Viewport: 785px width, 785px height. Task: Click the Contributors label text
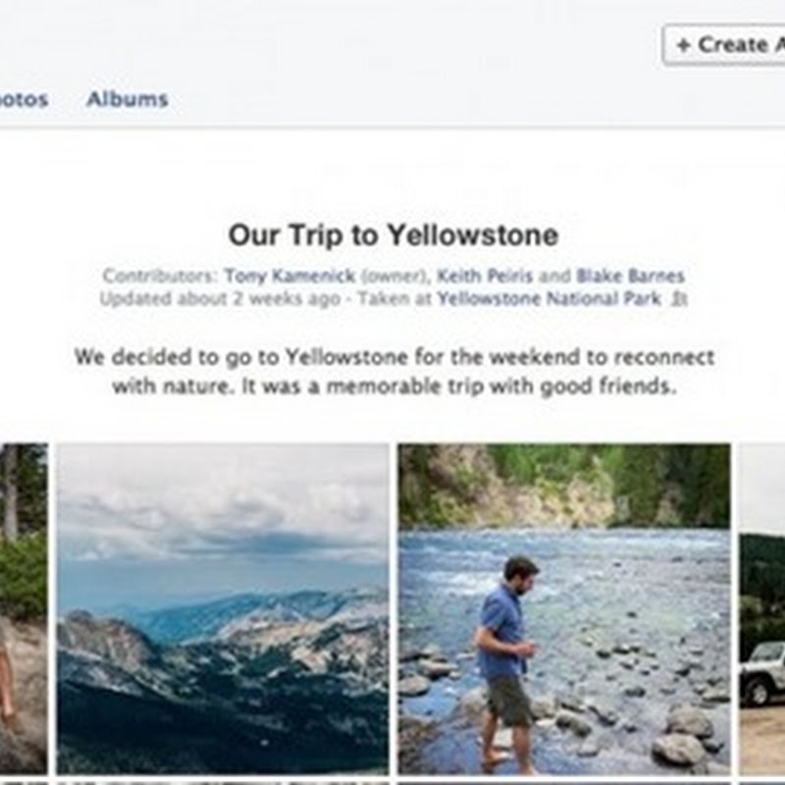pyautogui.click(x=161, y=277)
